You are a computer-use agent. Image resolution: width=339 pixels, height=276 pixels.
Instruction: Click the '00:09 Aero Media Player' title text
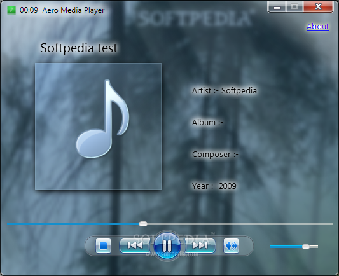click(62, 10)
